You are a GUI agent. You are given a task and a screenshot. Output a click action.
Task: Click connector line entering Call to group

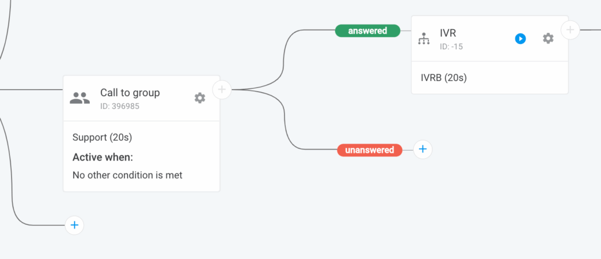(35, 90)
